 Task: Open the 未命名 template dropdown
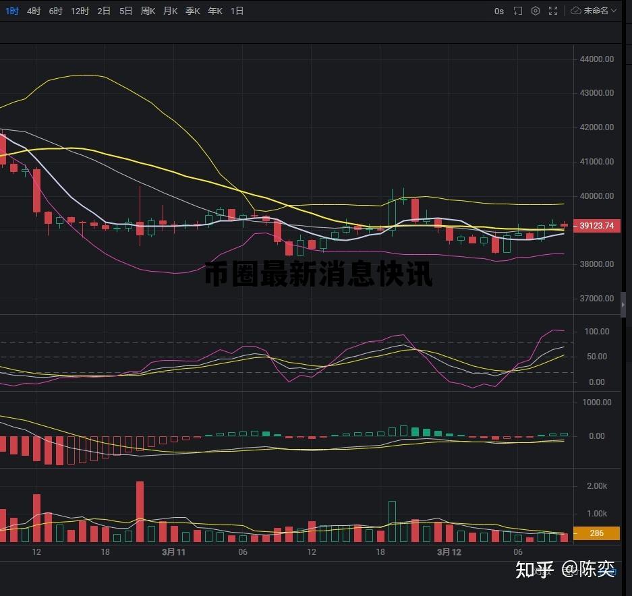click(x=600, y=11)
